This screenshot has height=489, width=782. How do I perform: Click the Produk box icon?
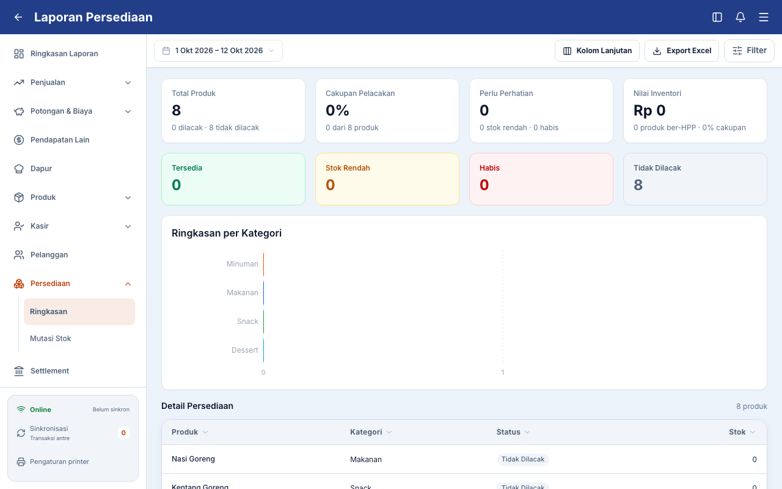tap(19, 197)
